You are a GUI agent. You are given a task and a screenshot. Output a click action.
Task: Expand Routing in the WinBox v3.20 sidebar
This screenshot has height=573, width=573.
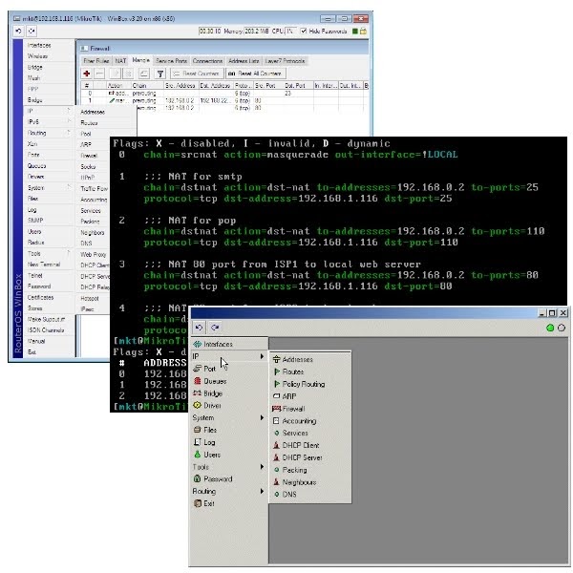49,133
